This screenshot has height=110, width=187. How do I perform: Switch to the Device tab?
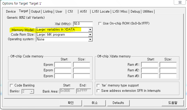pos(11,12)
